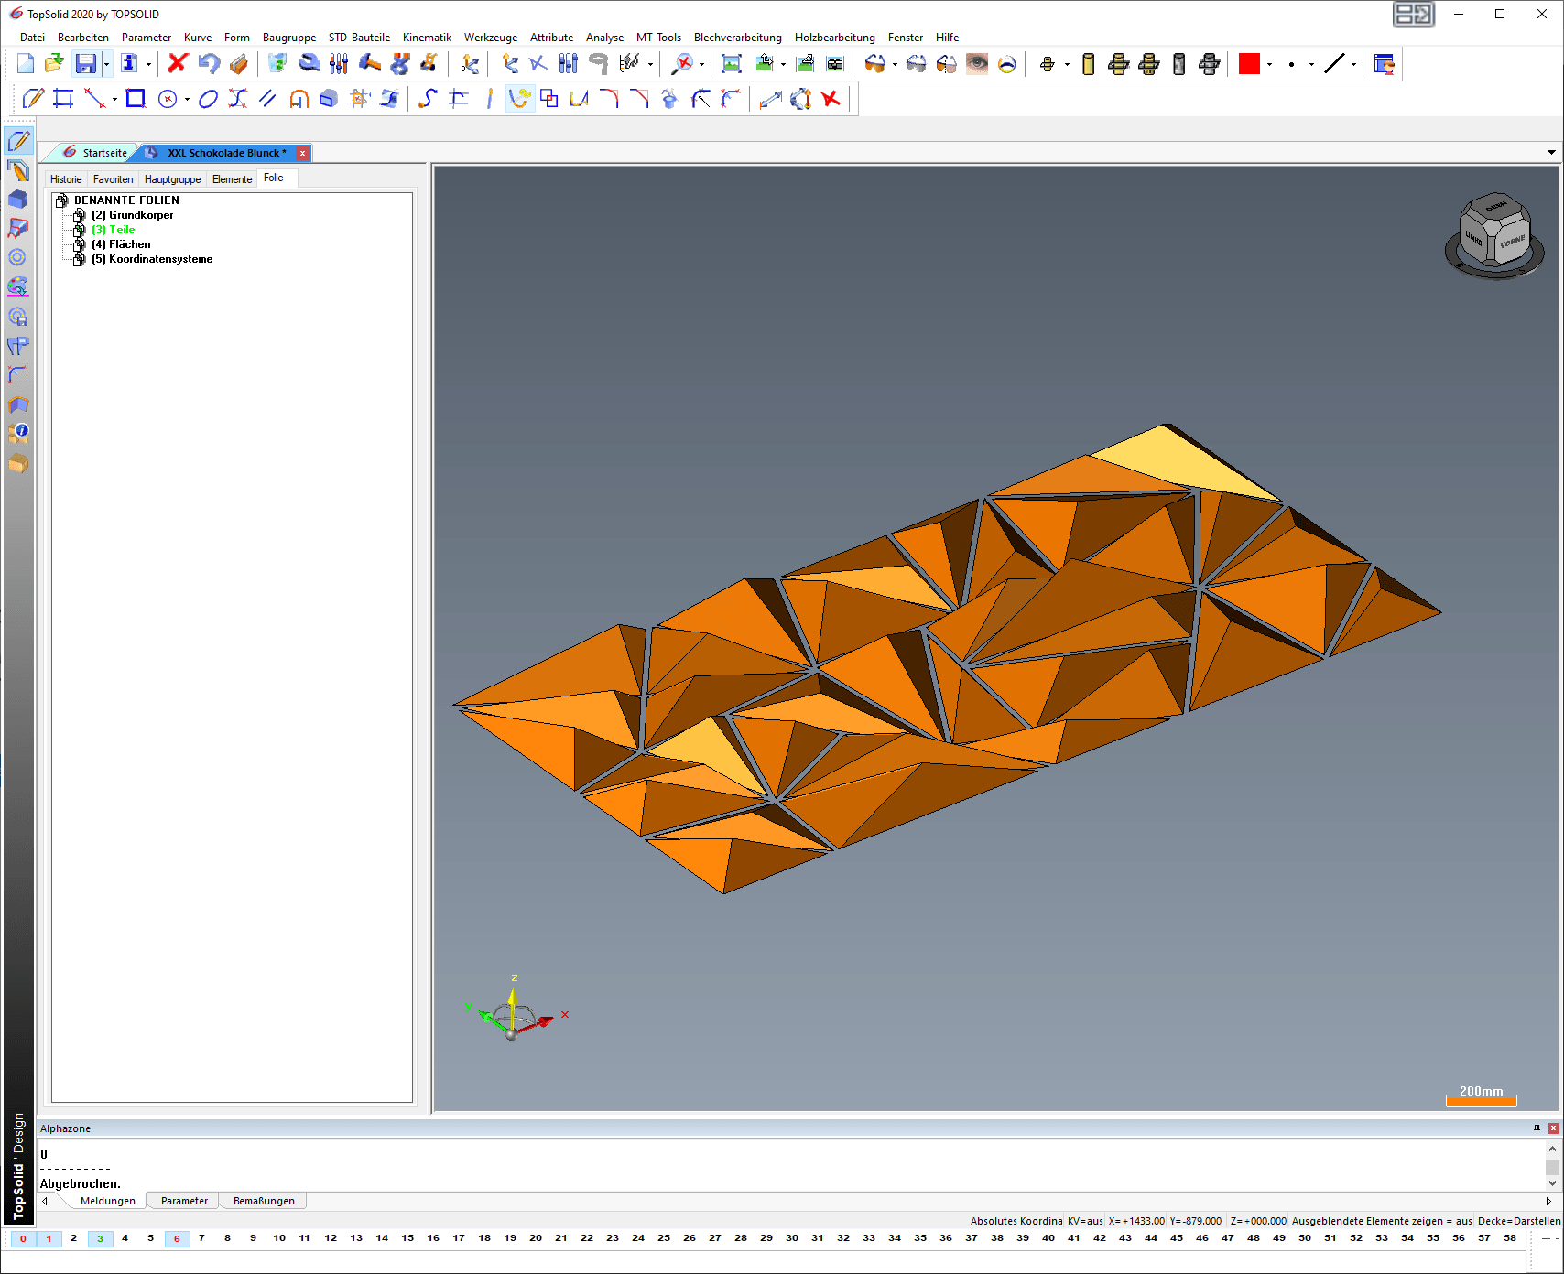Click the open folder icon

point(55,63)
